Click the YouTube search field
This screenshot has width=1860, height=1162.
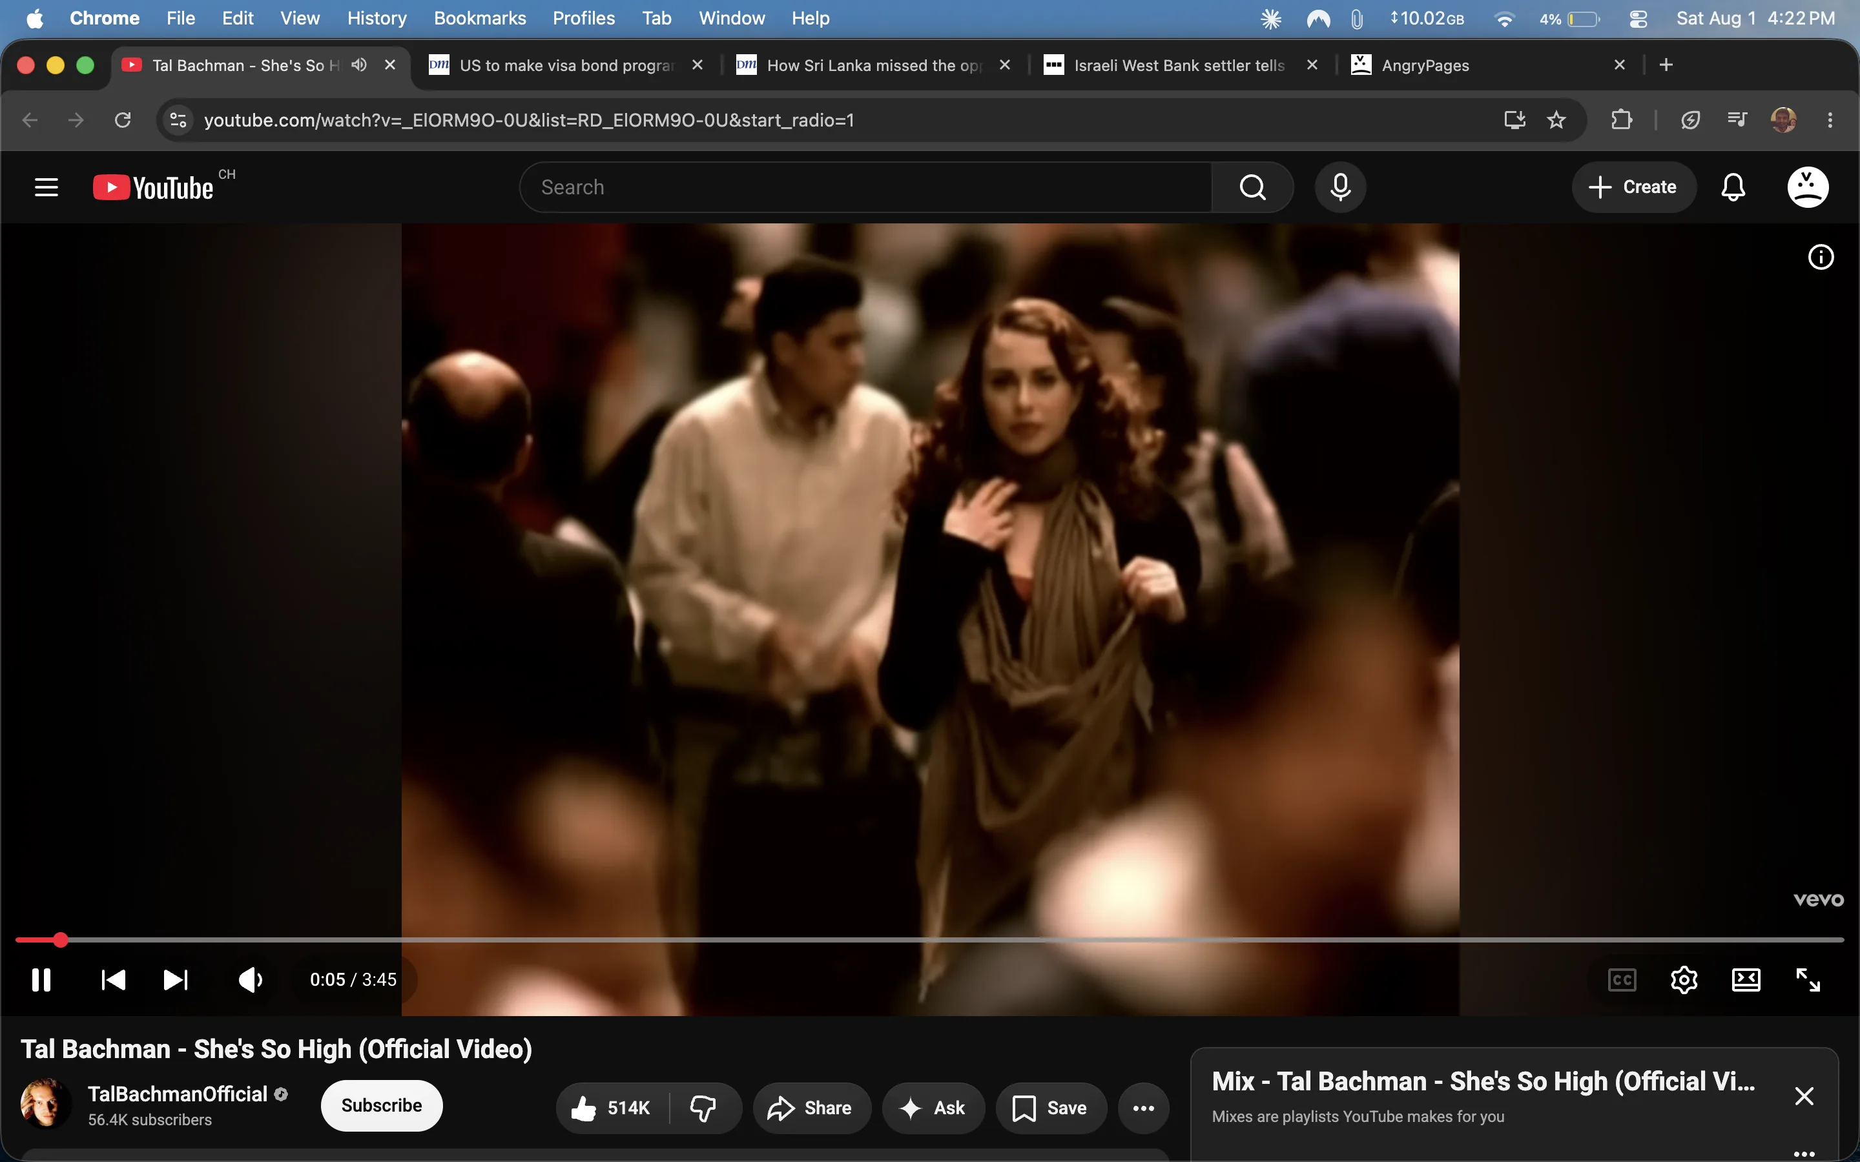(x=865, y=187)
